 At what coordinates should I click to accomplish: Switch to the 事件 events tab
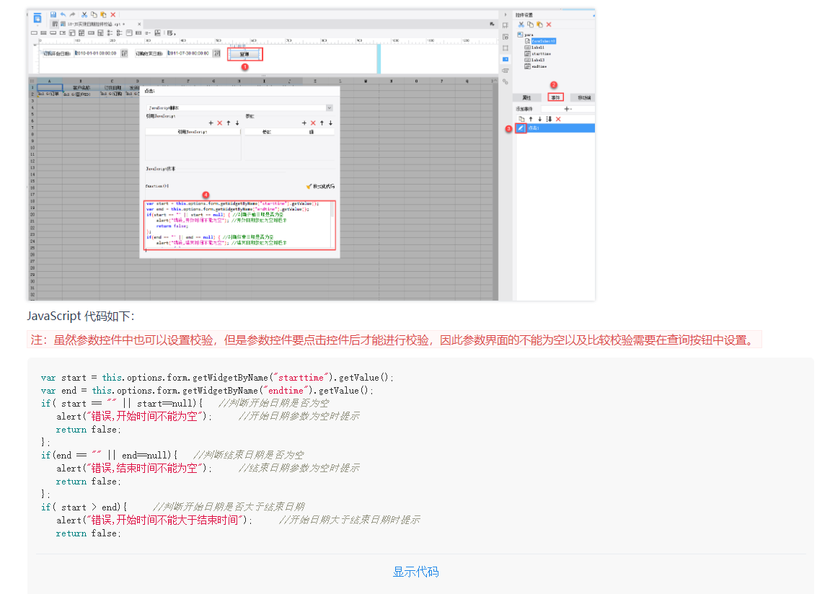555,97
